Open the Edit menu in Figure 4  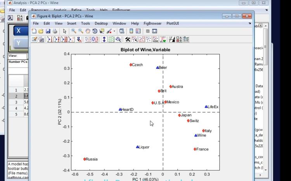(x=47, y=23)
